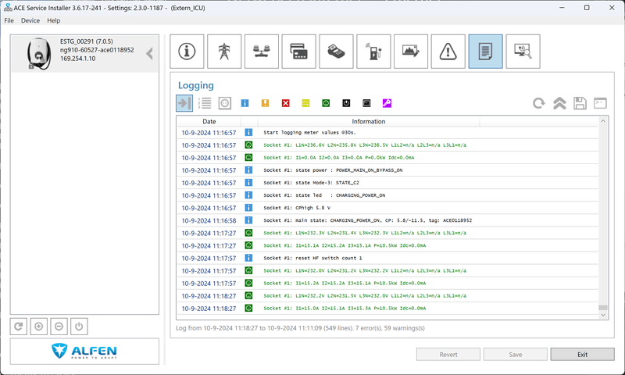Open the charge card settings tab

point(298,52)
